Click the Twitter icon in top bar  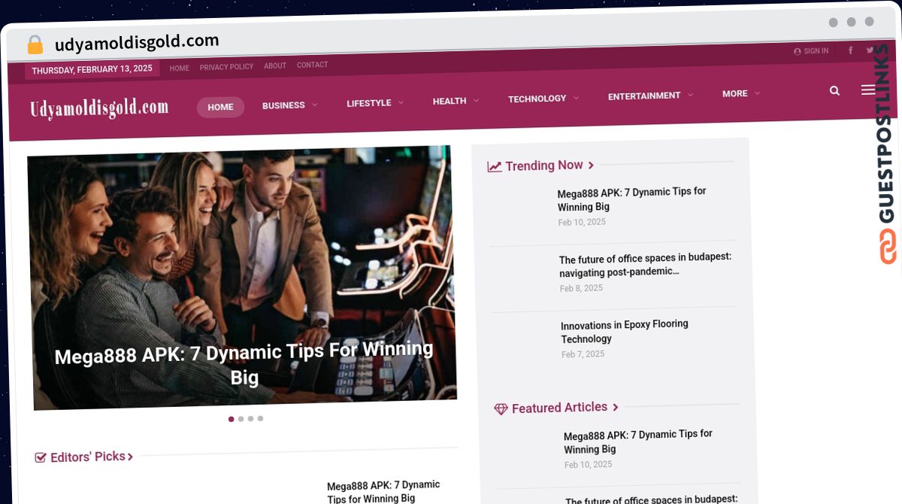[870, 50]
